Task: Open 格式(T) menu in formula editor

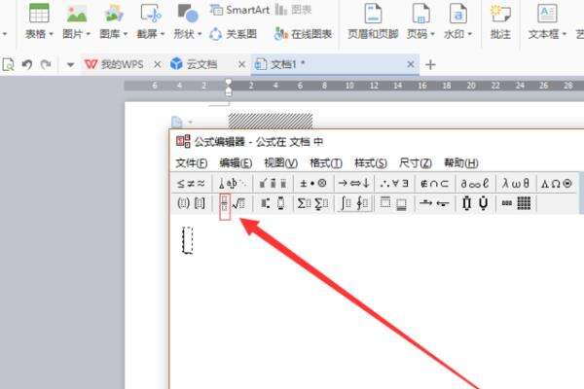Action: click(x=326, y=163)
